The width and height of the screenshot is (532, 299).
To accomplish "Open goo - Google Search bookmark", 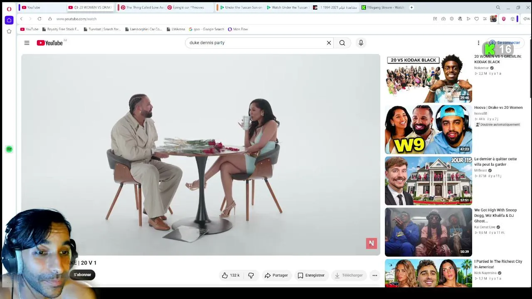I will [x=207, y=29].
